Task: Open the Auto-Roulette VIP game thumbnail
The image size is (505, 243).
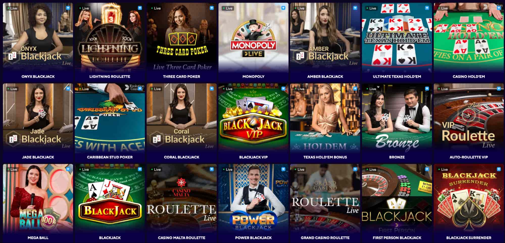Action: (468, 118)
